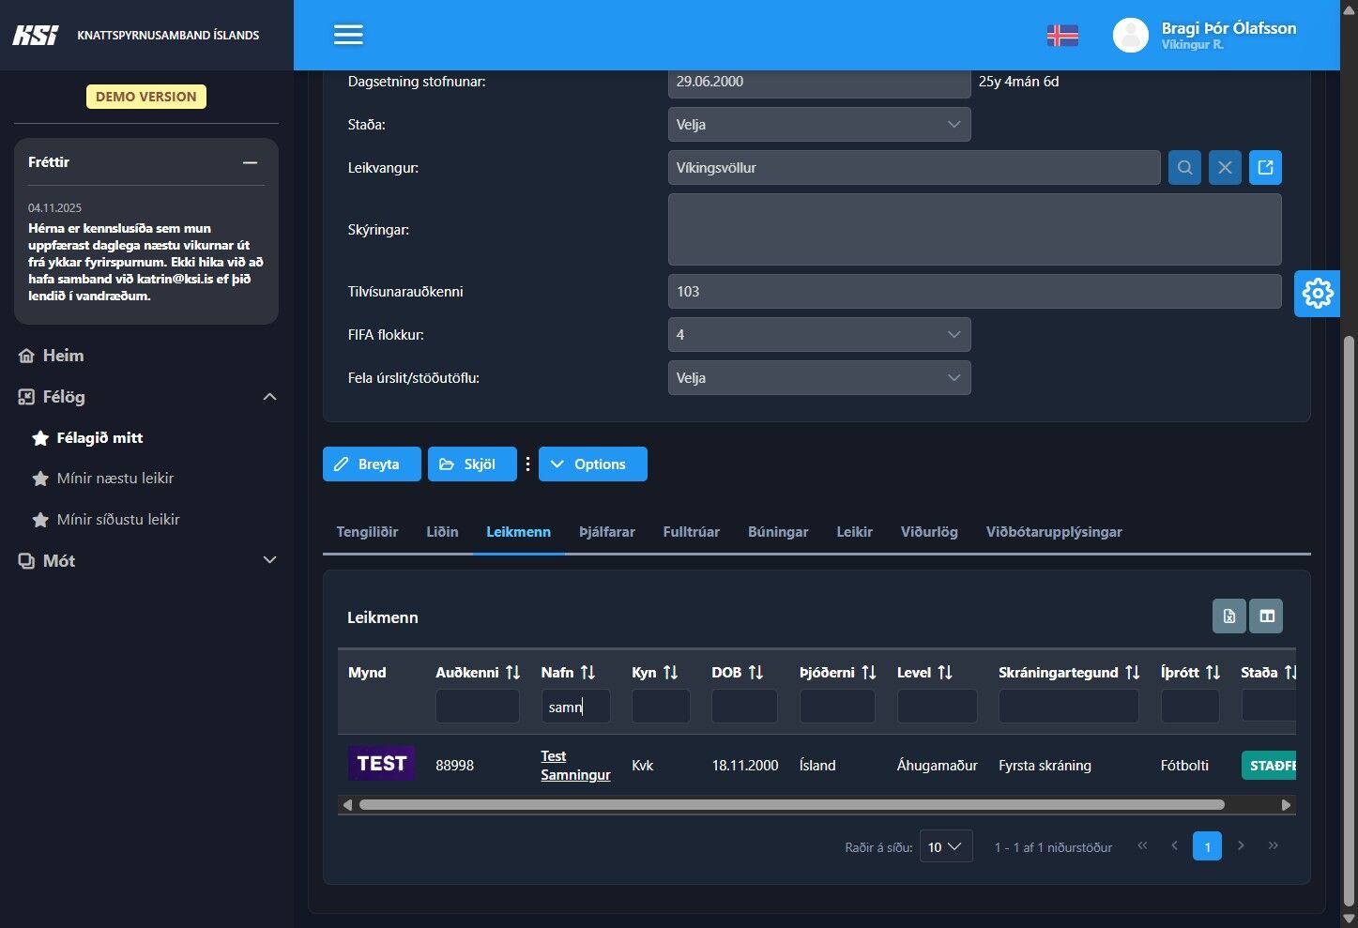The image size is (1358, 928).
Task: Select the Leikmenn tab
Action: tap(518, 532)
